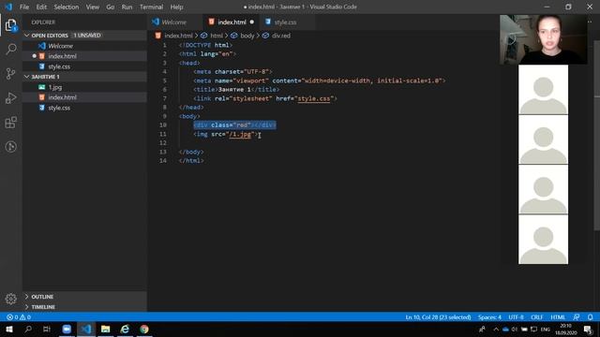This screenshot has width=600, height=337.
Task: Open Chrome from the taskbar
Action: (x=144, y=329)
